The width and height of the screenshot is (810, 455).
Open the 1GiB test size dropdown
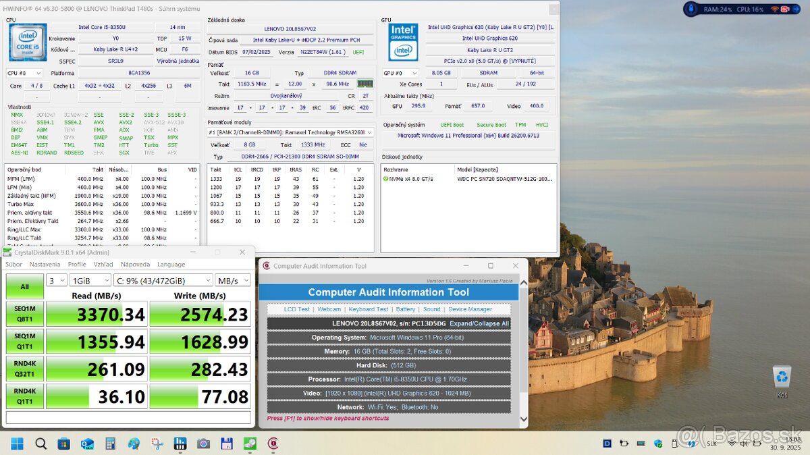[x=91, y=280]
